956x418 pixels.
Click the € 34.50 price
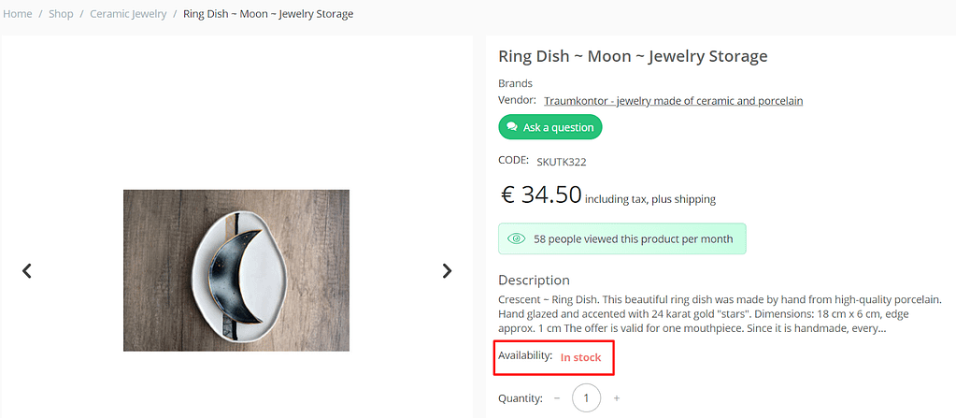541,195
